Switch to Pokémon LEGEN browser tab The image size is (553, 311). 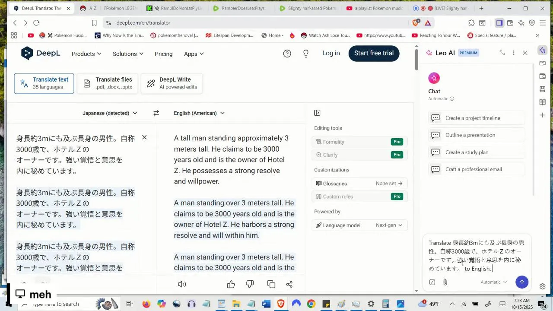tap(121, 8)
